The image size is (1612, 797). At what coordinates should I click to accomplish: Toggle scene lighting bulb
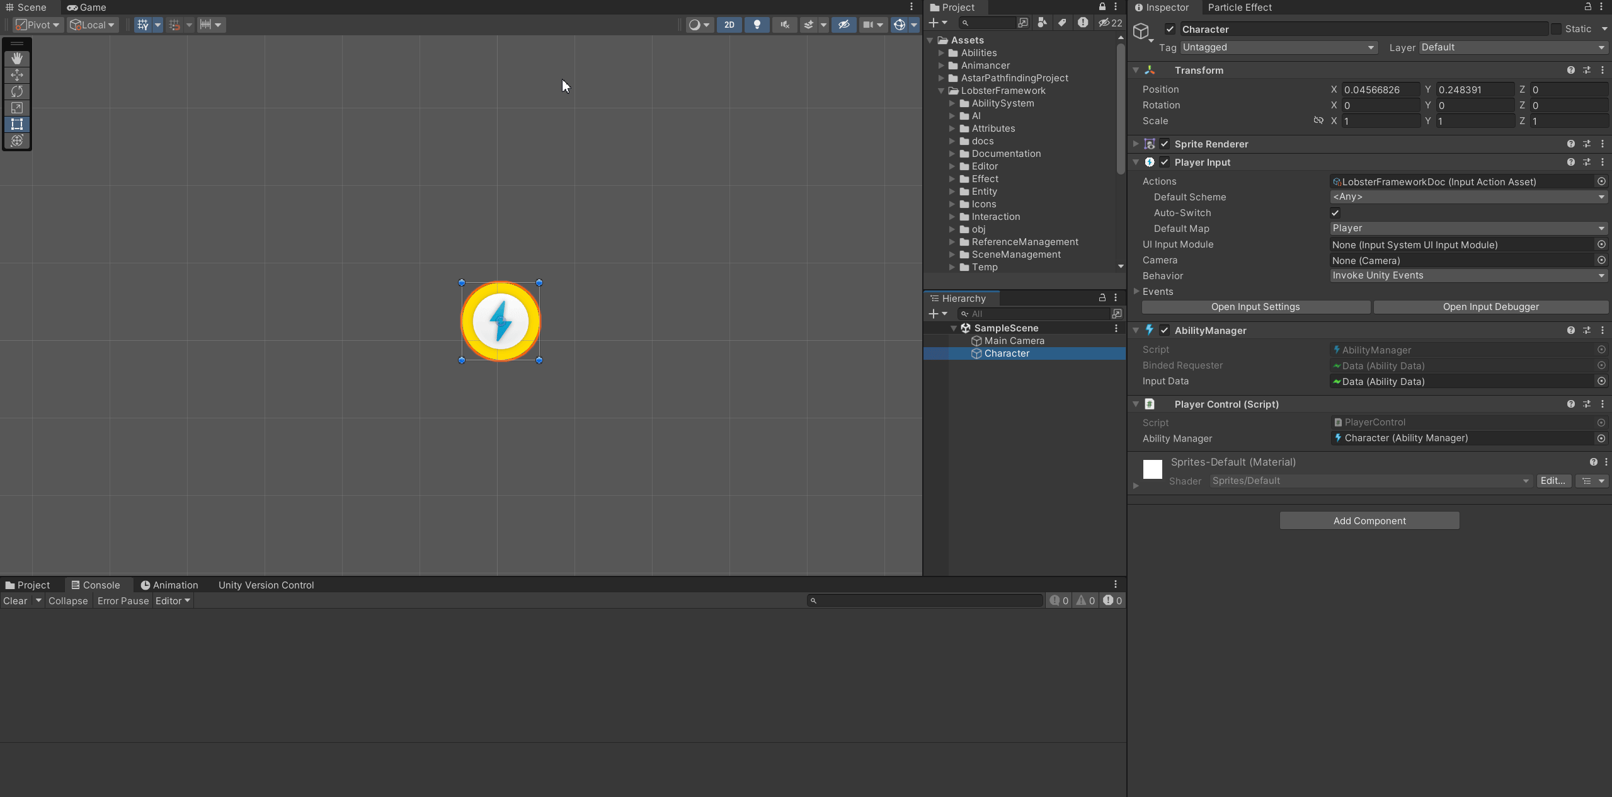(757, 25)
